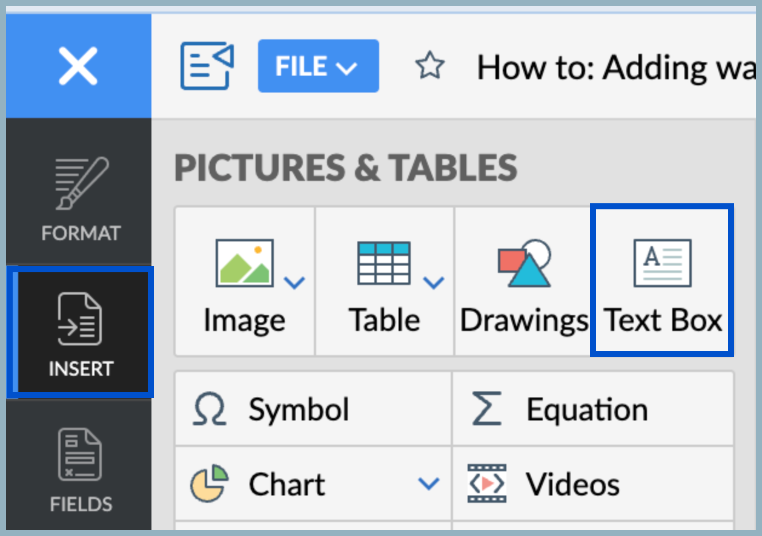Click the Pictures & Tables section heading
This screenshot has height=536, width=762.
(x=346, y=168)
